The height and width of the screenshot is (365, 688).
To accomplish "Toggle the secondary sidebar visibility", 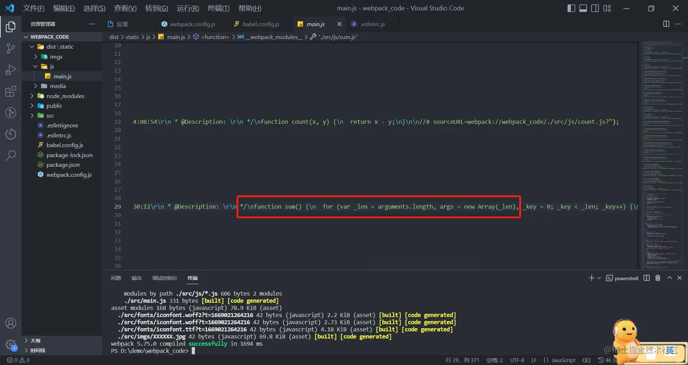I will point(595,8).
